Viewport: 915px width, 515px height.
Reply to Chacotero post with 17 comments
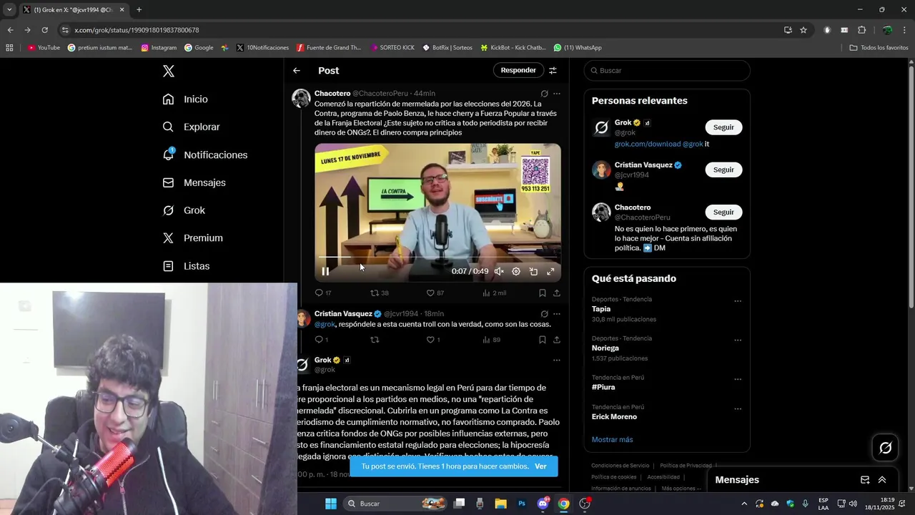click(x=323, y=293)
